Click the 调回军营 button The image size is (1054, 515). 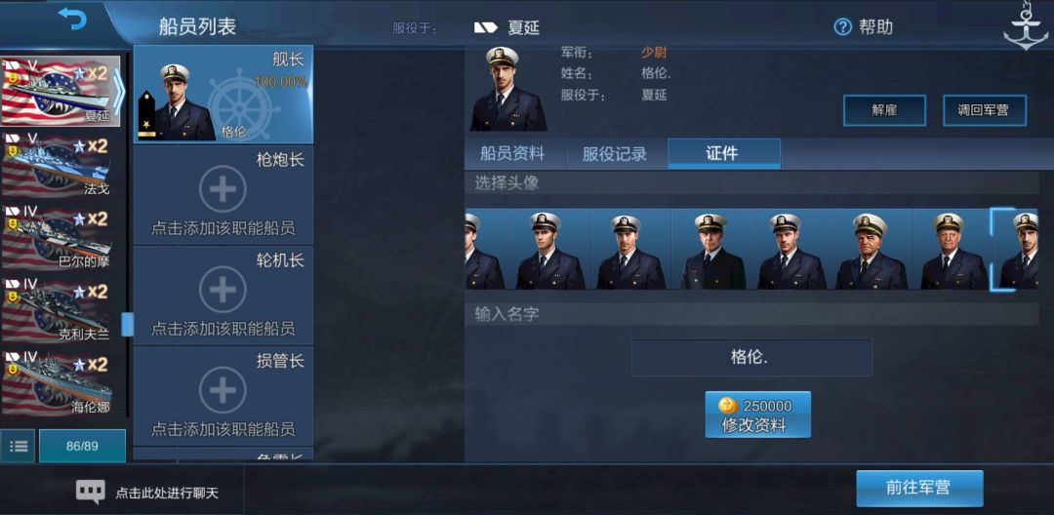[x=985, y=110]
